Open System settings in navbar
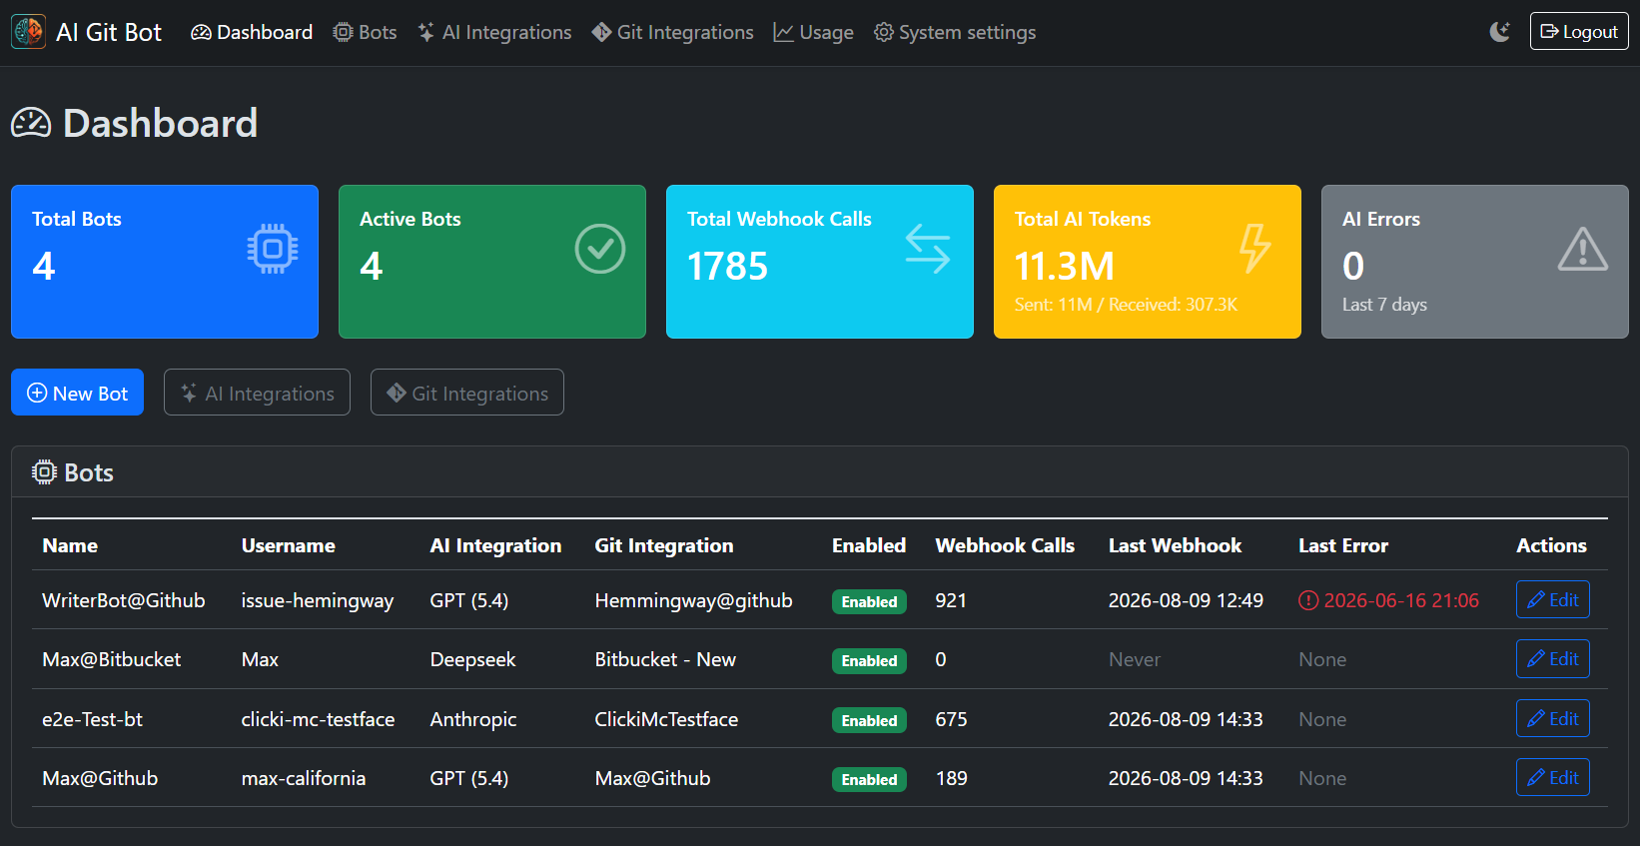Image resolution: width=1640 pixels, height=846 pixels. pos(955,32)
